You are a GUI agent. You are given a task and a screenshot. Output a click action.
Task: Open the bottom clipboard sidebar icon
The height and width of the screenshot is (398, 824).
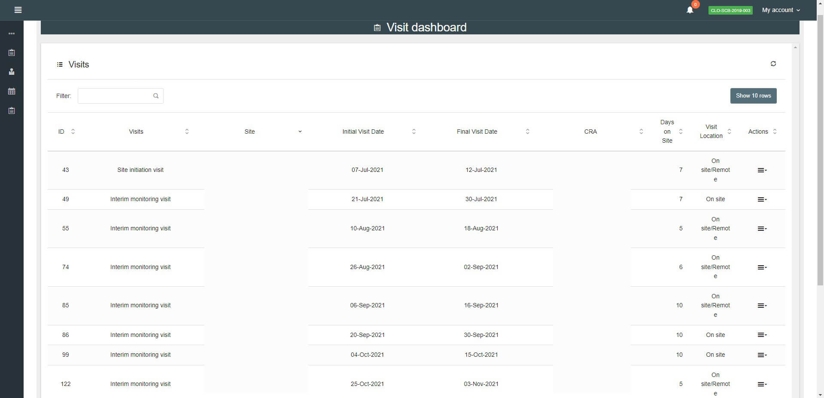(x=12, y=110)
